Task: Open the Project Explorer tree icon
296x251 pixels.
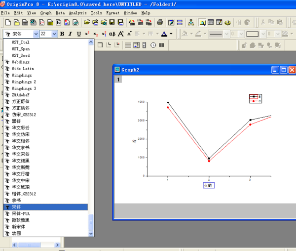Action: pos(191,22)
